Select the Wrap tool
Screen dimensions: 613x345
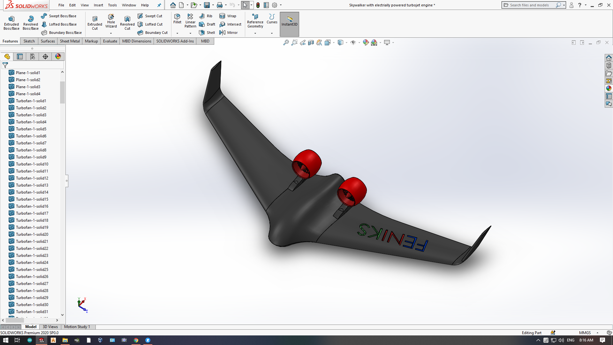click(x=228, y=16)
